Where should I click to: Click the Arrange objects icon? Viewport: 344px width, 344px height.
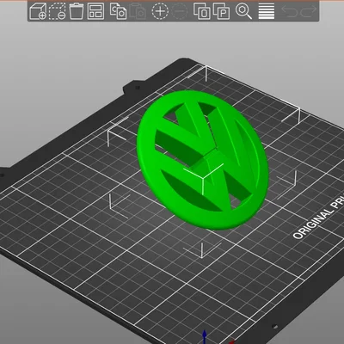click(x=95, y=11)
